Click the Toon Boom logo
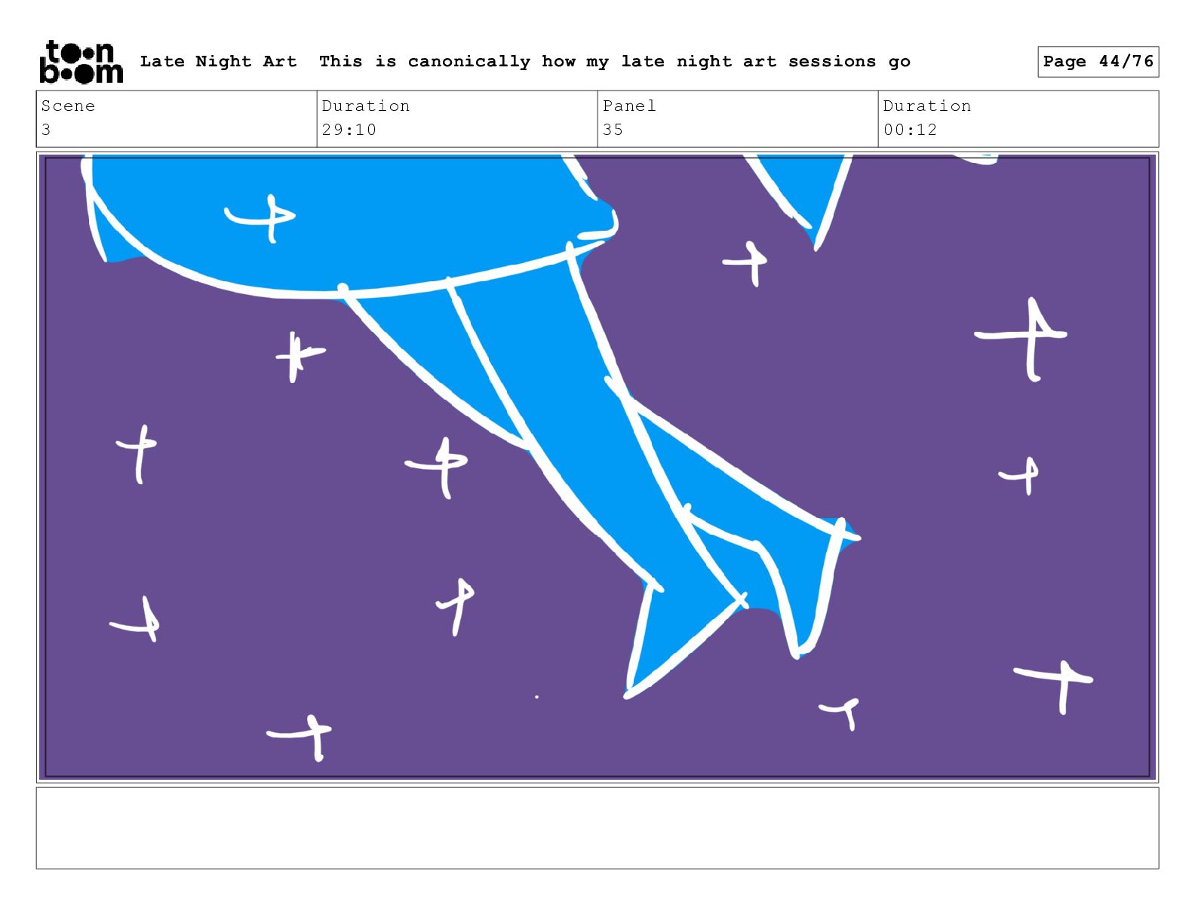Screen dimensions: 1195x923 tap(81, 62)
